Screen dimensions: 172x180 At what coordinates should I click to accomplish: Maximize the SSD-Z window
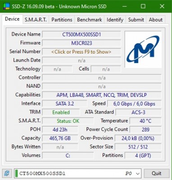click(143, 6)
